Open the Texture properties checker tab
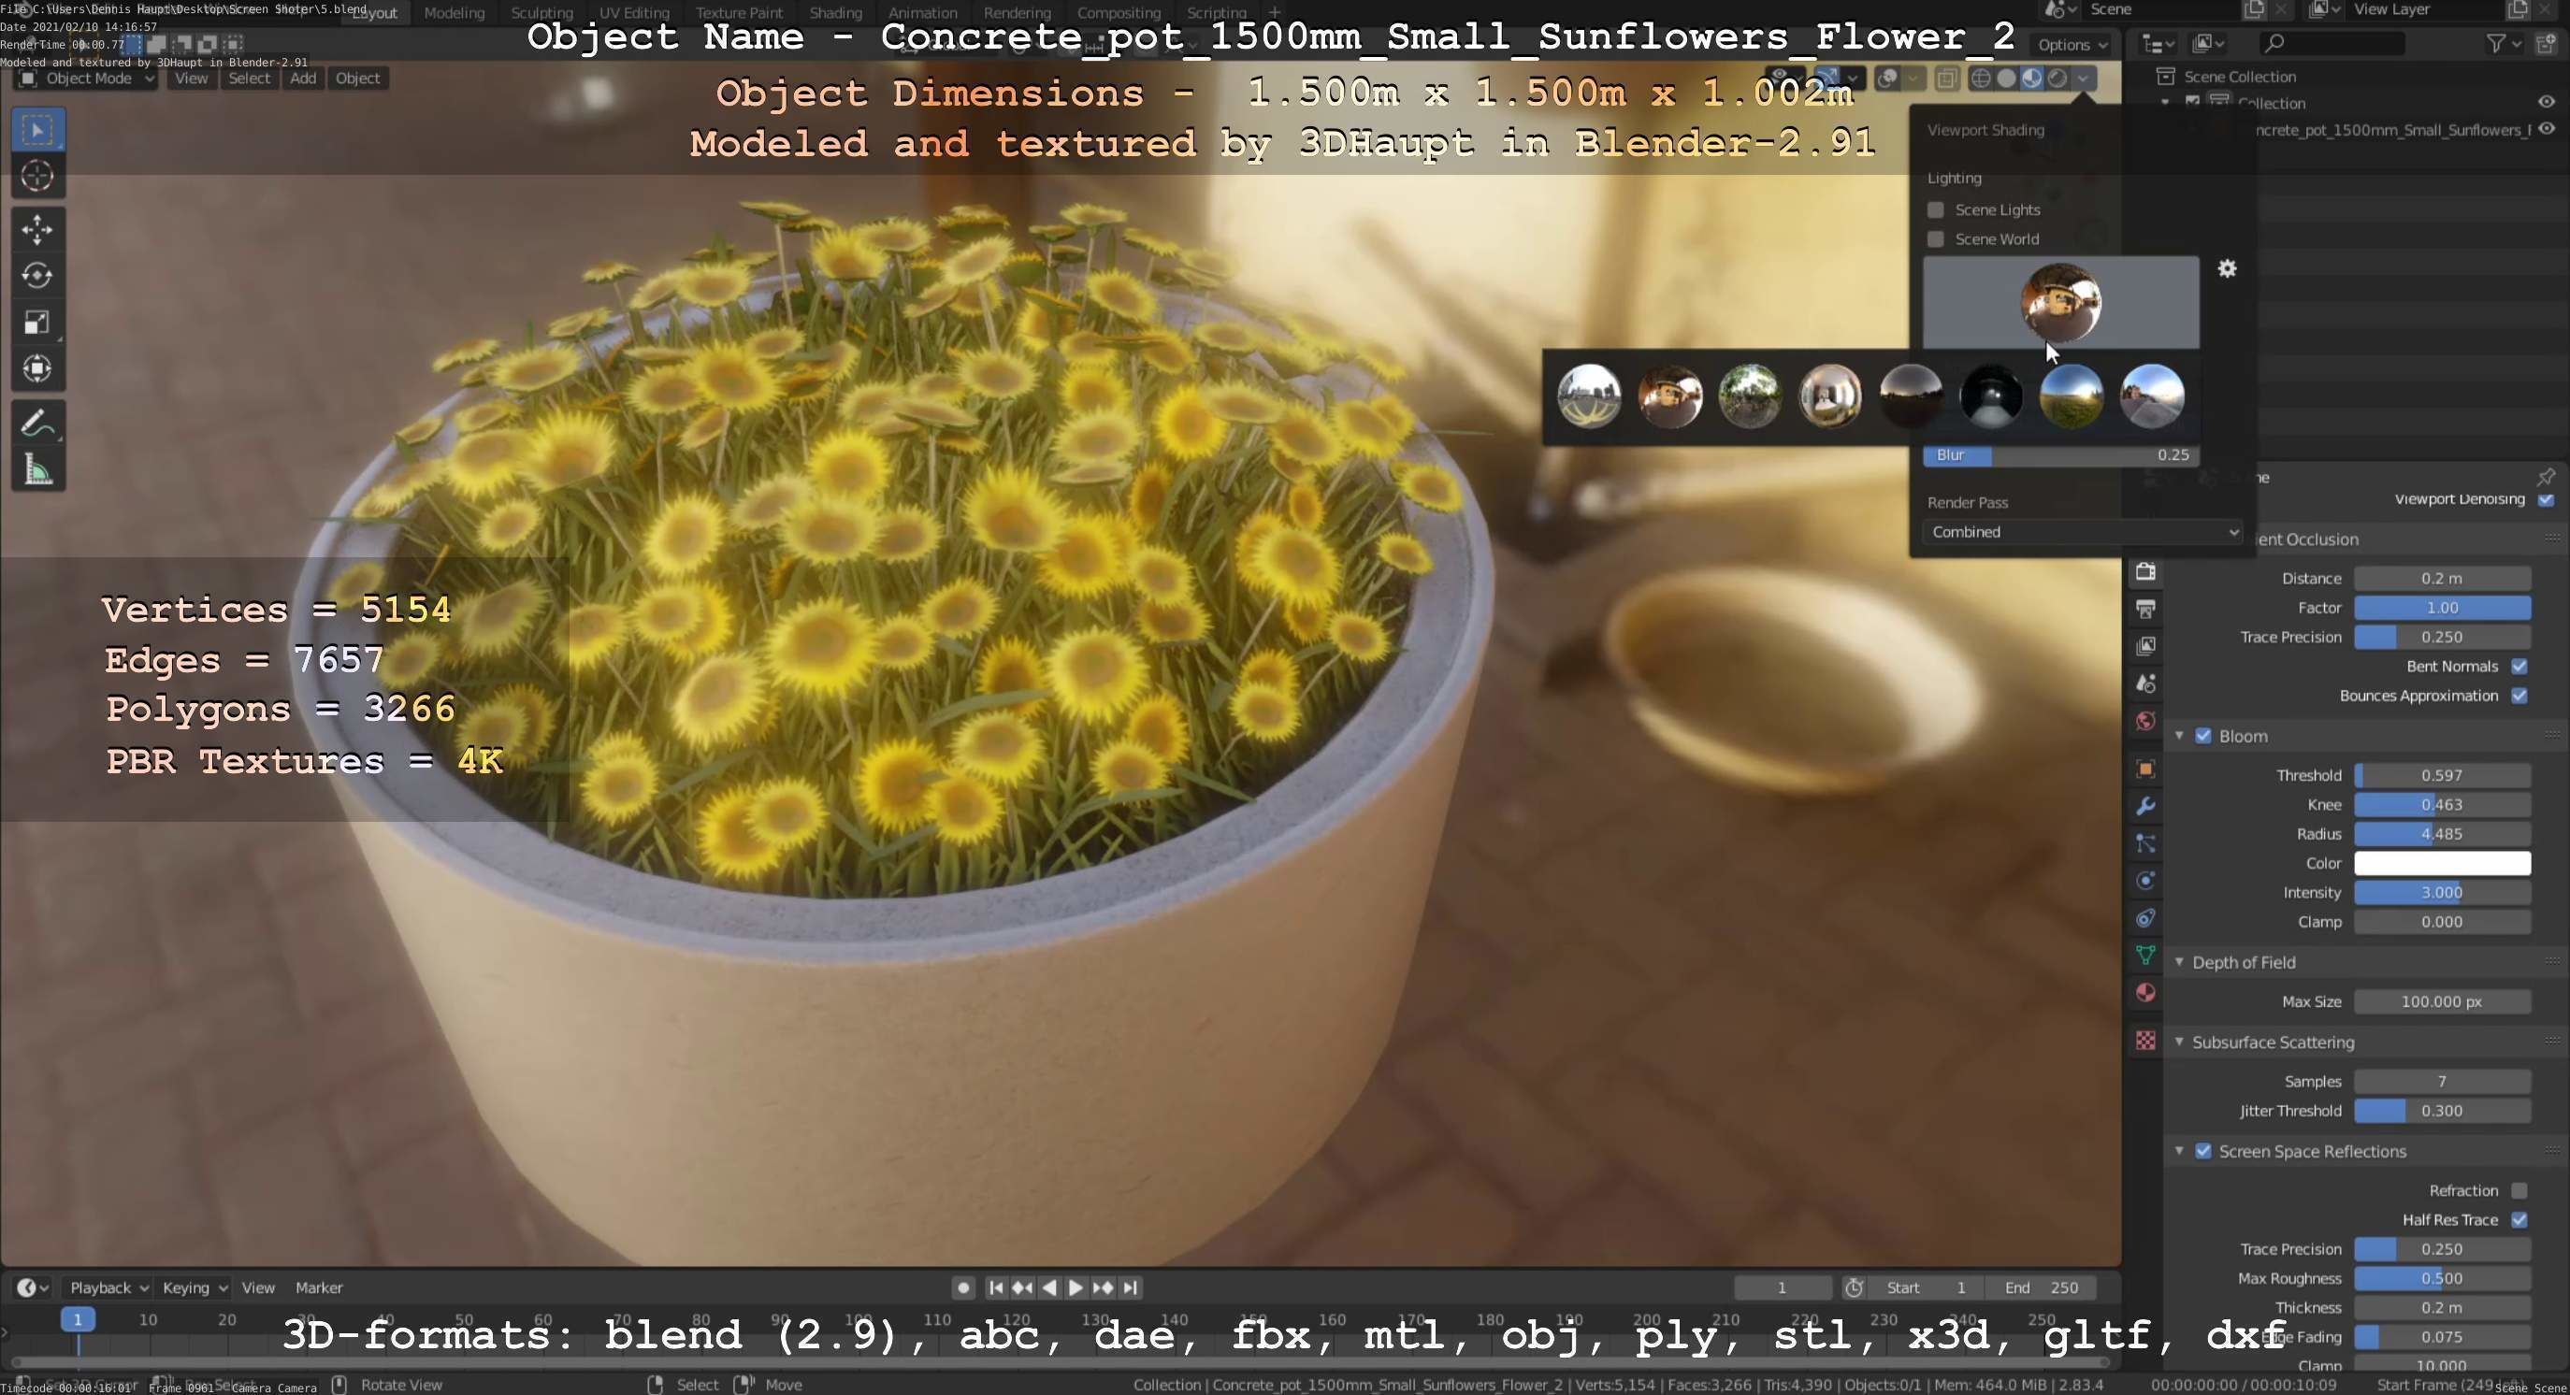This screenshot has height=1395, width=2570. pos(2145,1041)
